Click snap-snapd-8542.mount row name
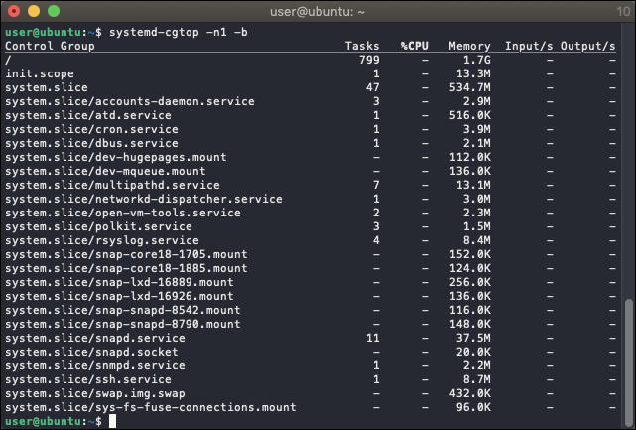This screenshot has width=636, height=430. 123,310
